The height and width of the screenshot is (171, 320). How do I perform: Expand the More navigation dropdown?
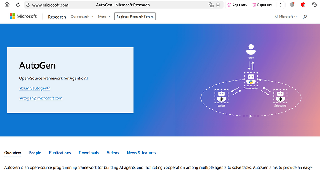104,17
